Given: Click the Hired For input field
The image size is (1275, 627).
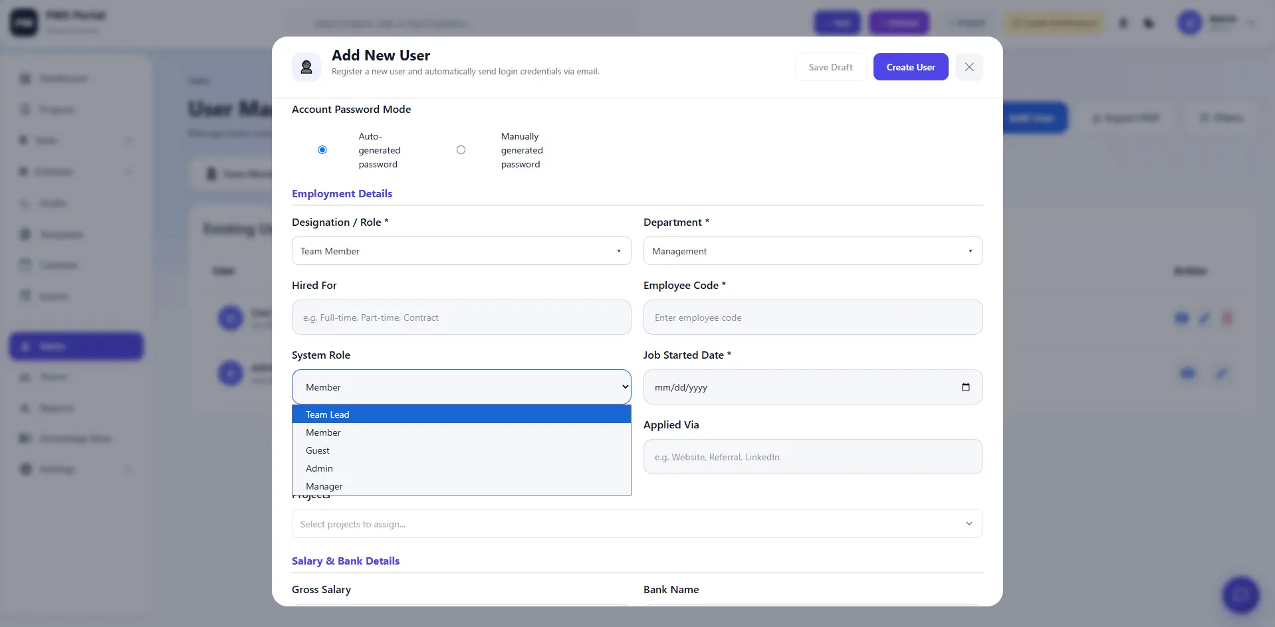Looking at the screenshot, I should 461,317.
